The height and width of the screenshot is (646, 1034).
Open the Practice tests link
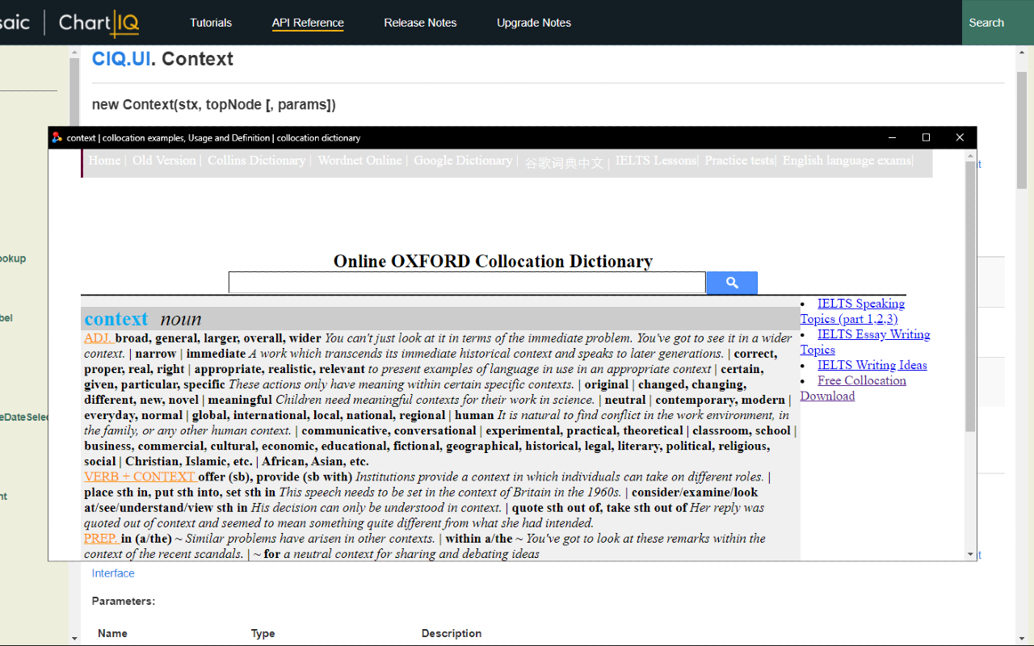(739, 161)
